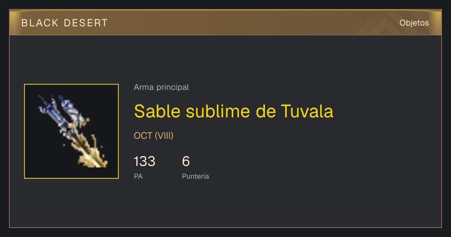The width and height of the screenshot is (451, 237).
Task: Click the Puntería stat label
Action: click(x=195, y=176)
